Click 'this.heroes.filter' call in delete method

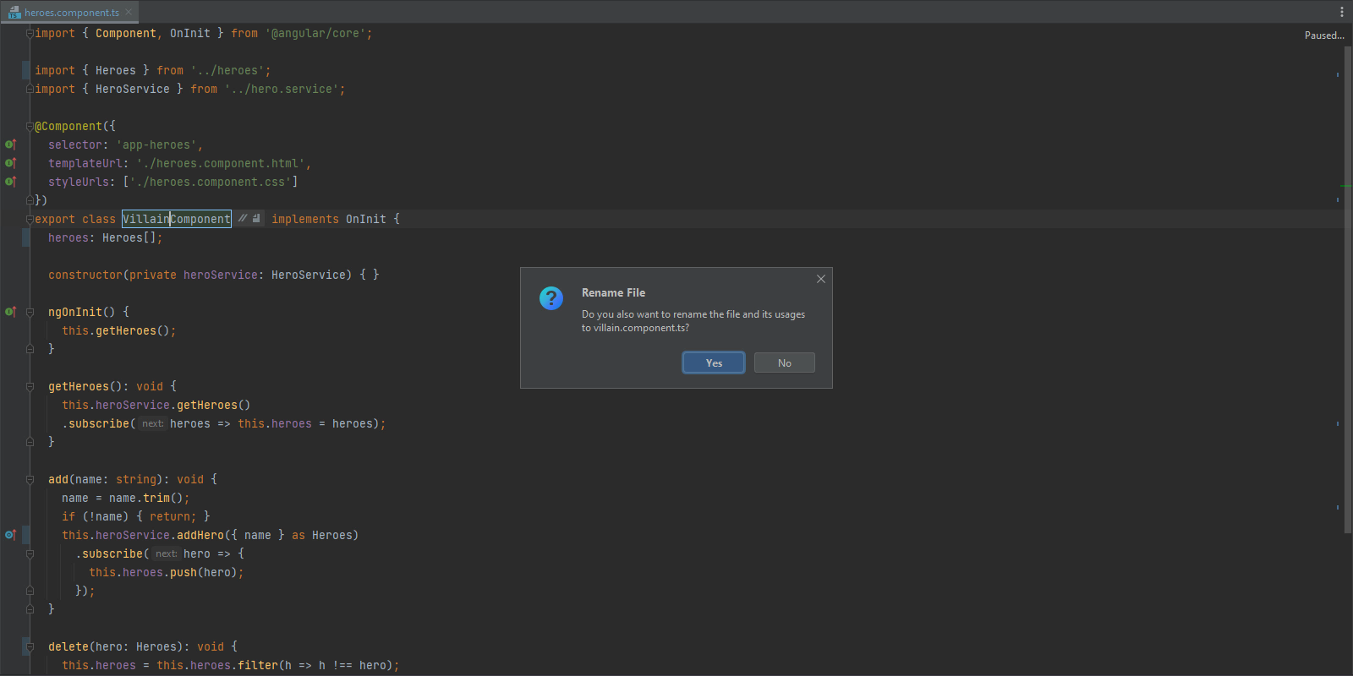coord(216,665)
